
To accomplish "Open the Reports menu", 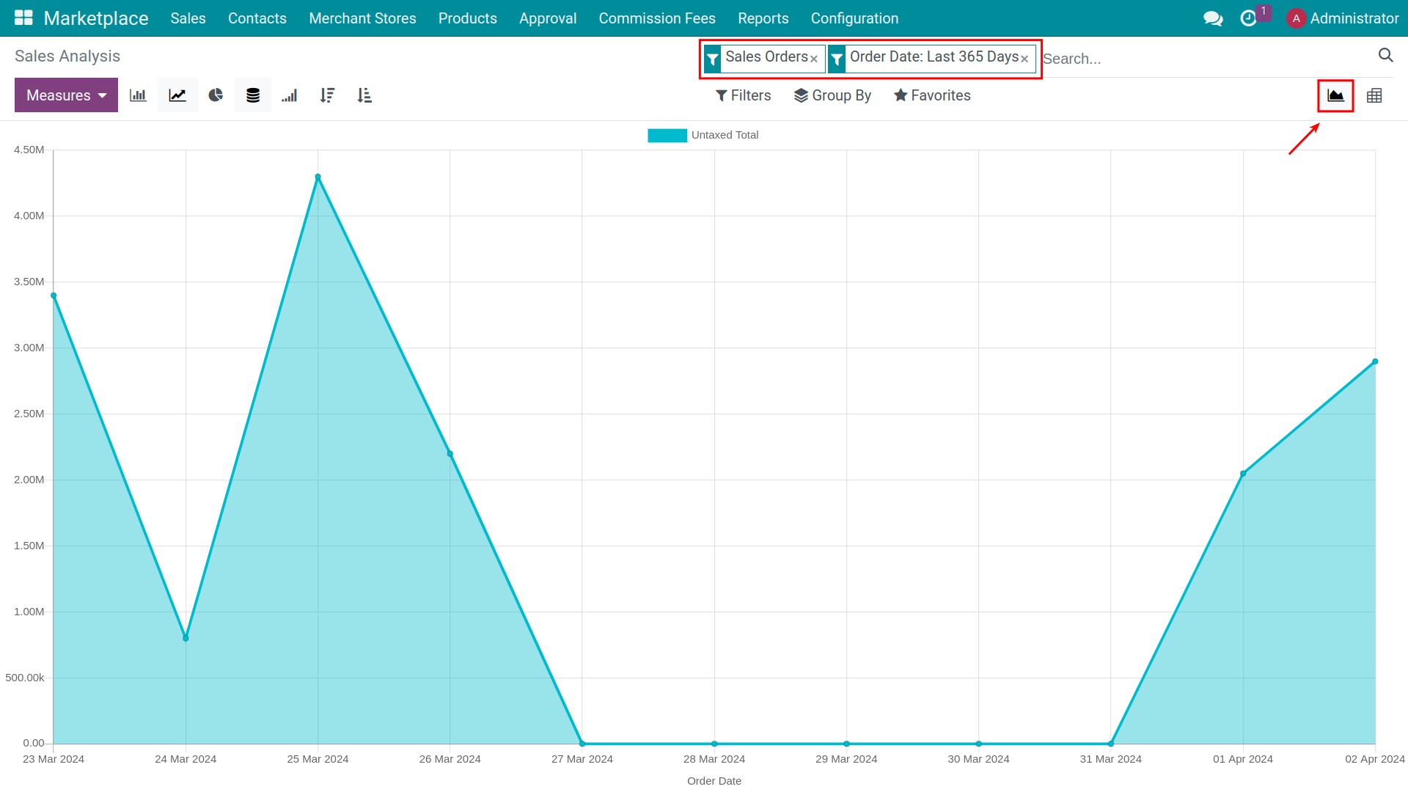I will [x=763, y=18].
